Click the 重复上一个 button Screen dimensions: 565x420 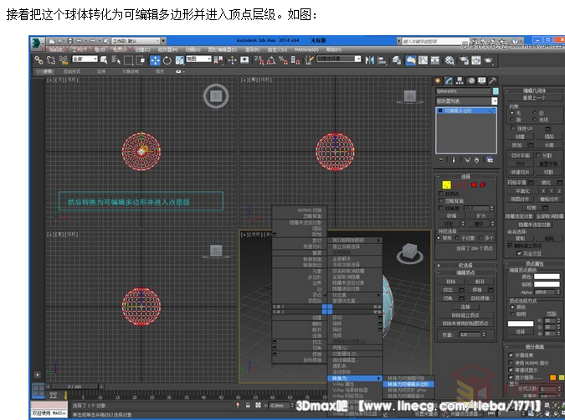[534, 98]
